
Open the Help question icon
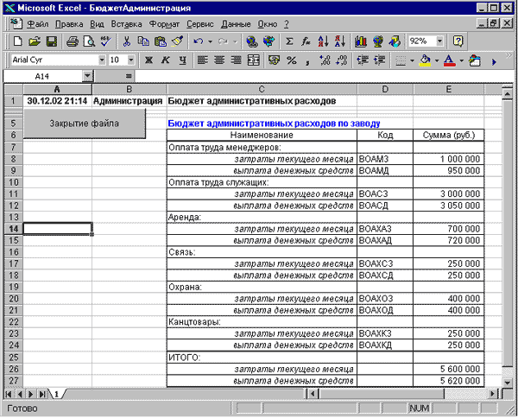pos(458,41)
